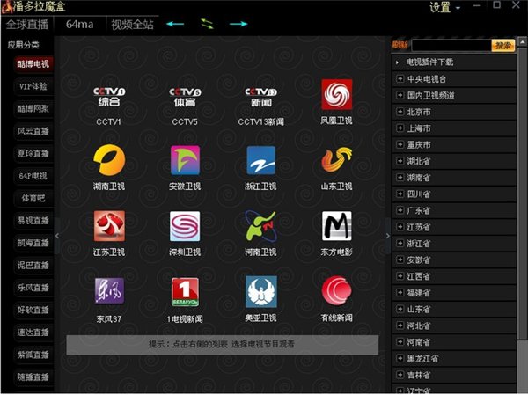Expand the 四川省 list node
This screenshot has height=395, width=528.
point(400,194)
